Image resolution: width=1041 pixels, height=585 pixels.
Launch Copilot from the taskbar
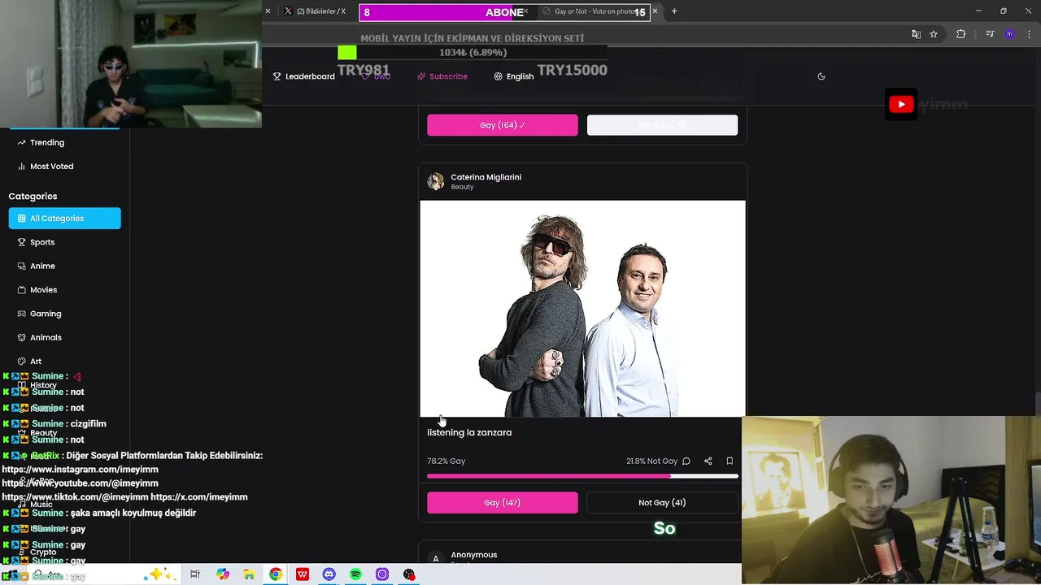(223, 574)
